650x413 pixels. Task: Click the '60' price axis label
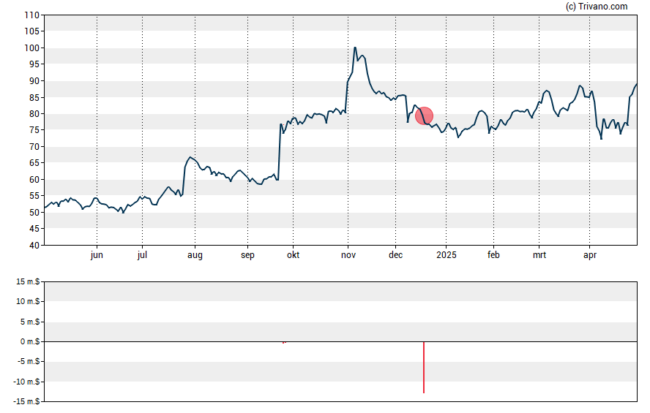34,180
